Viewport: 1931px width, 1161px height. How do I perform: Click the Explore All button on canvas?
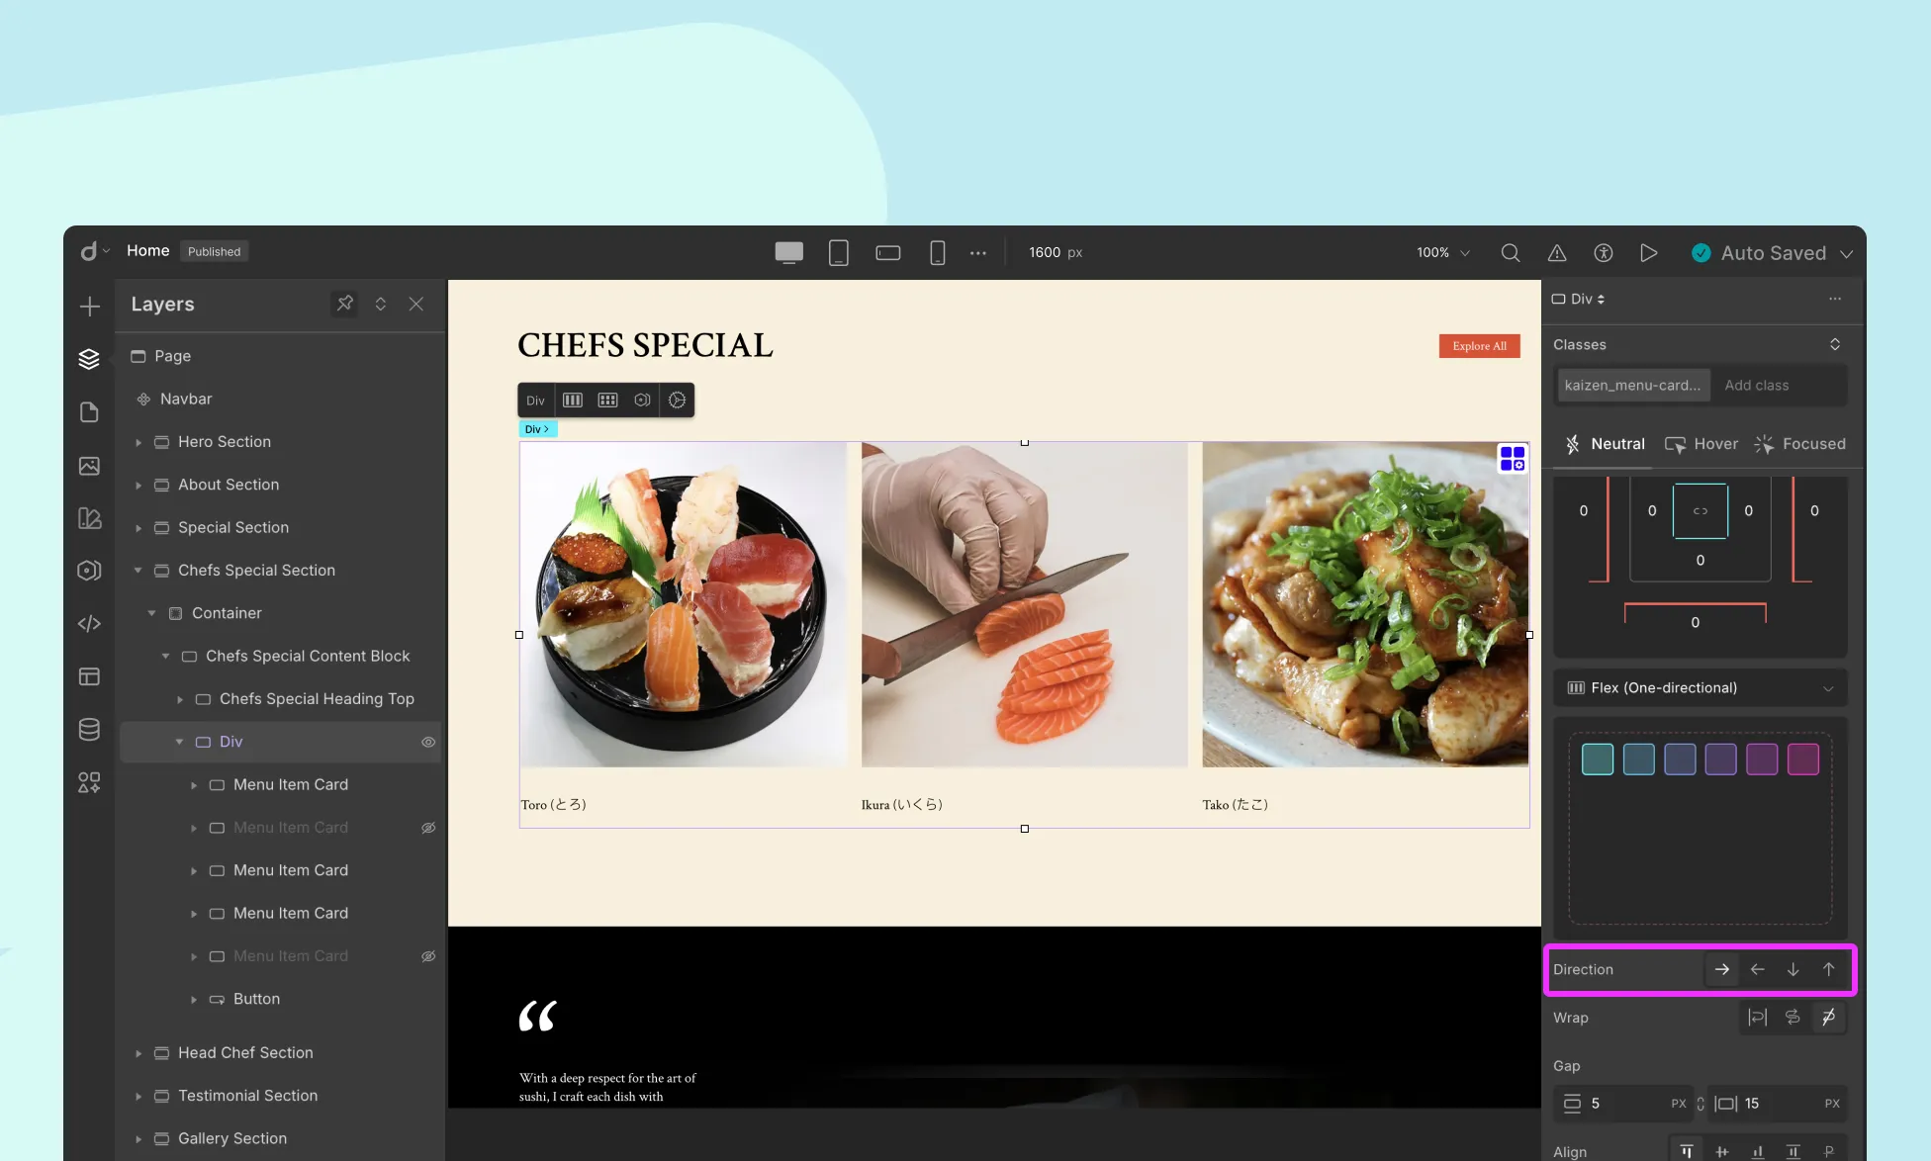[1479, 346]
